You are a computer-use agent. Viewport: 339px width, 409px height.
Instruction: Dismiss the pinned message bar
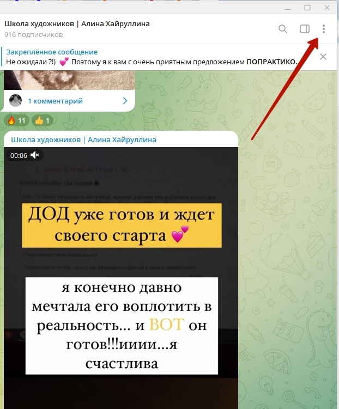click(x=323, y=57)
